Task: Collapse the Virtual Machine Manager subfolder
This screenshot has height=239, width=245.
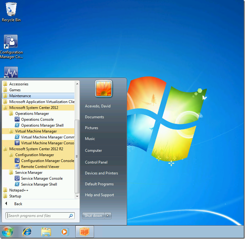Action: click(x=38, y=131)
